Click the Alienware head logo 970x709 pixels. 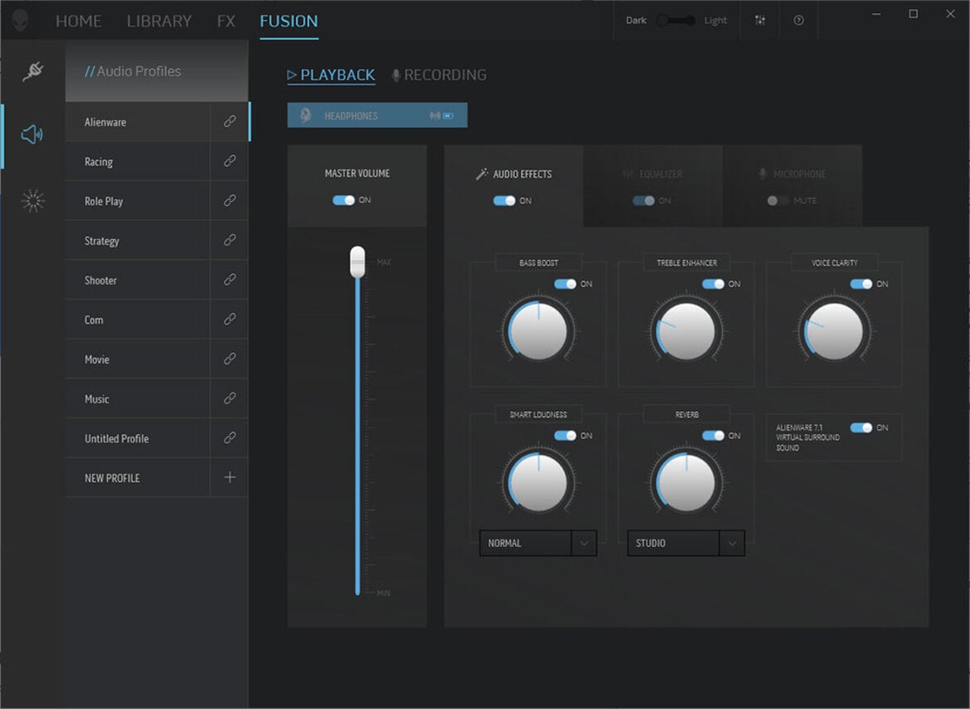click(x=20, y=21)
